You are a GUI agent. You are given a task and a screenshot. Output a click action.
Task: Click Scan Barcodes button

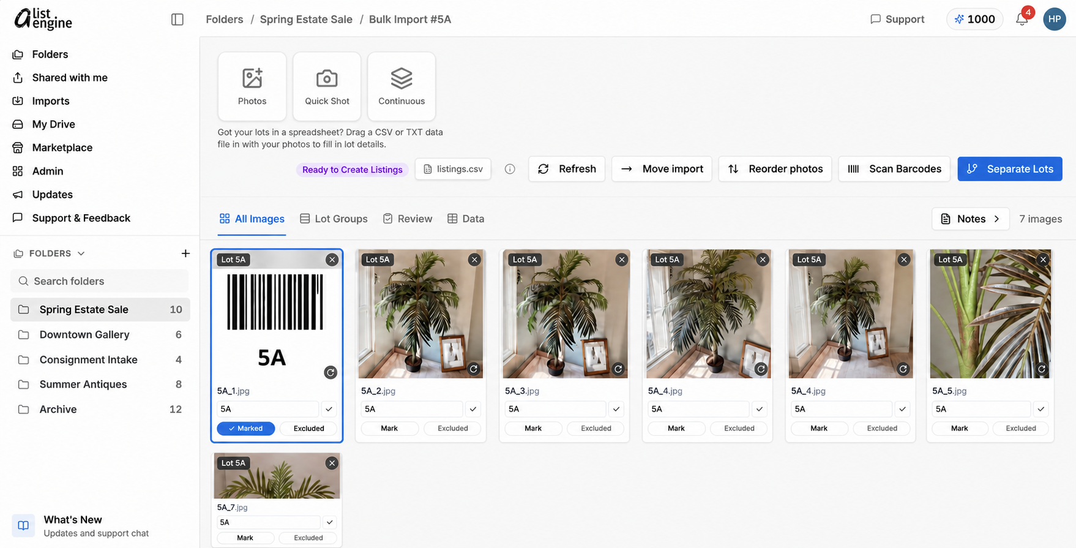tap(894, 169)
